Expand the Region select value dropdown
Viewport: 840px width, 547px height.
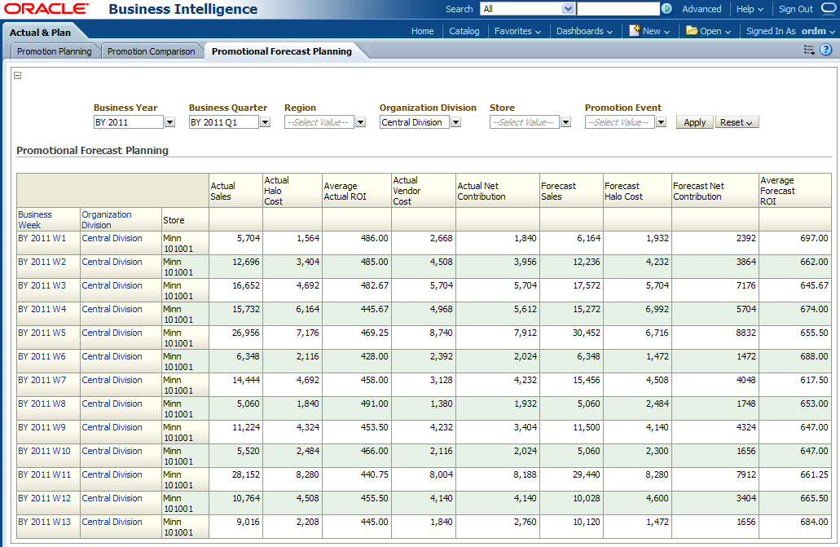point(360,122)
